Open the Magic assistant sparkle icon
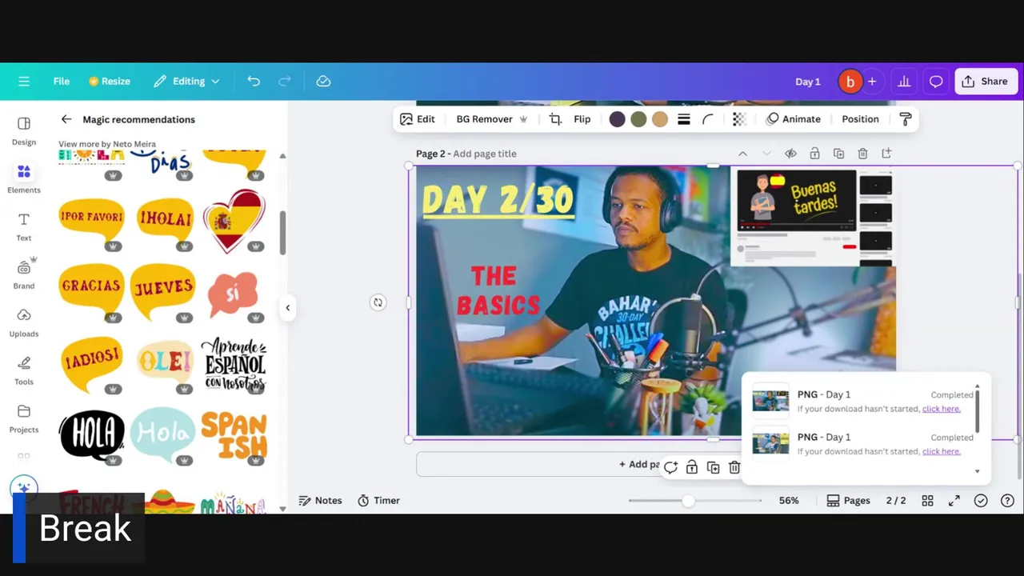This screenshot has height=576, width=1024. click(x=23, y=488)
